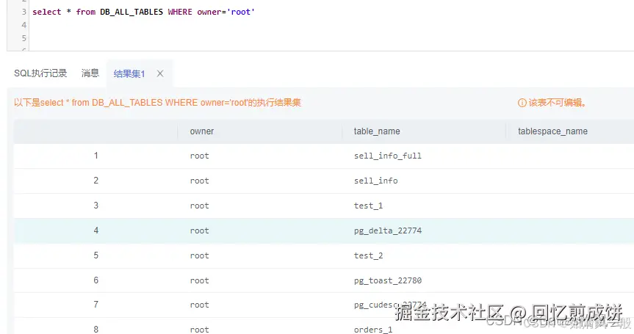
Task: Click row number 4 in results
Action: pos(96,230)
